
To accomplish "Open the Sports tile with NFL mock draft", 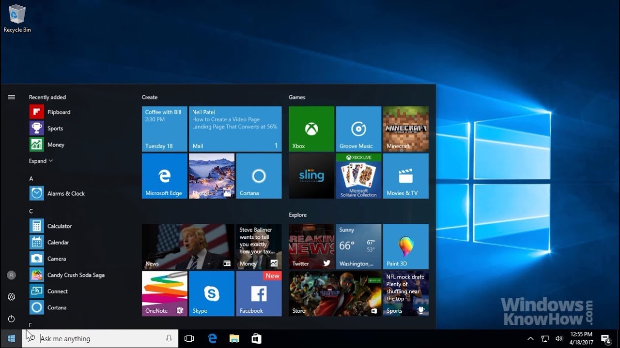I will [406, 293].
